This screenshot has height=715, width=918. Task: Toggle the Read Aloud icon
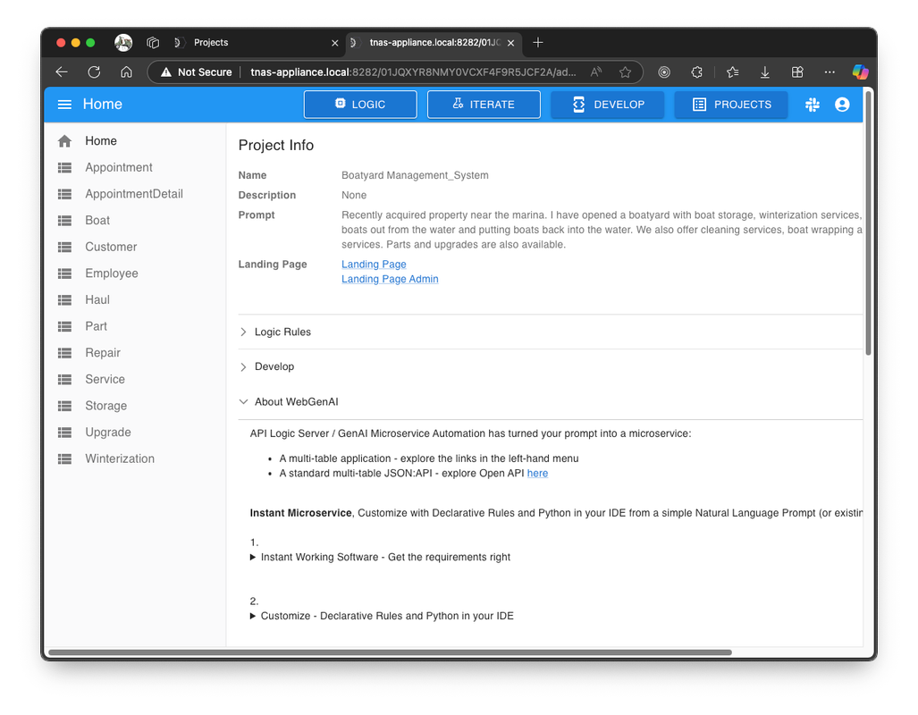[x=596, y=72]
